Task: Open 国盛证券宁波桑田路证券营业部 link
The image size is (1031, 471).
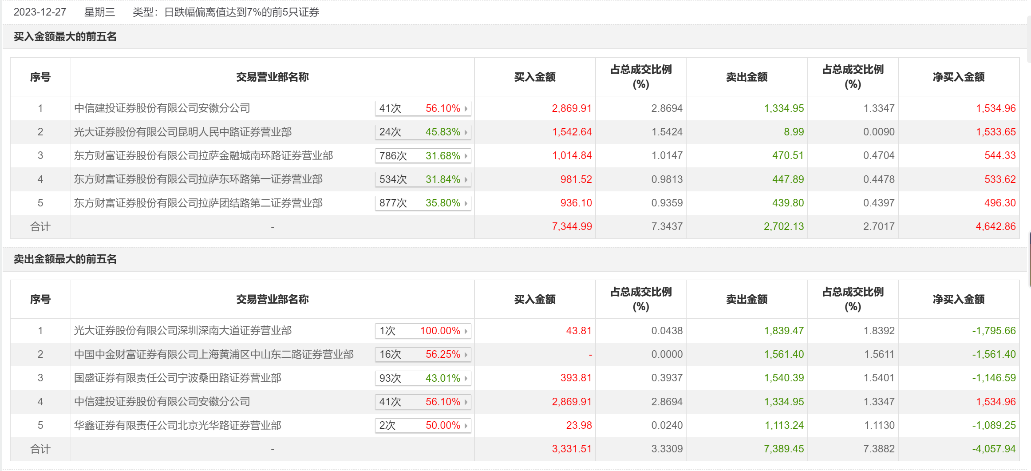Action: (178, 378)
